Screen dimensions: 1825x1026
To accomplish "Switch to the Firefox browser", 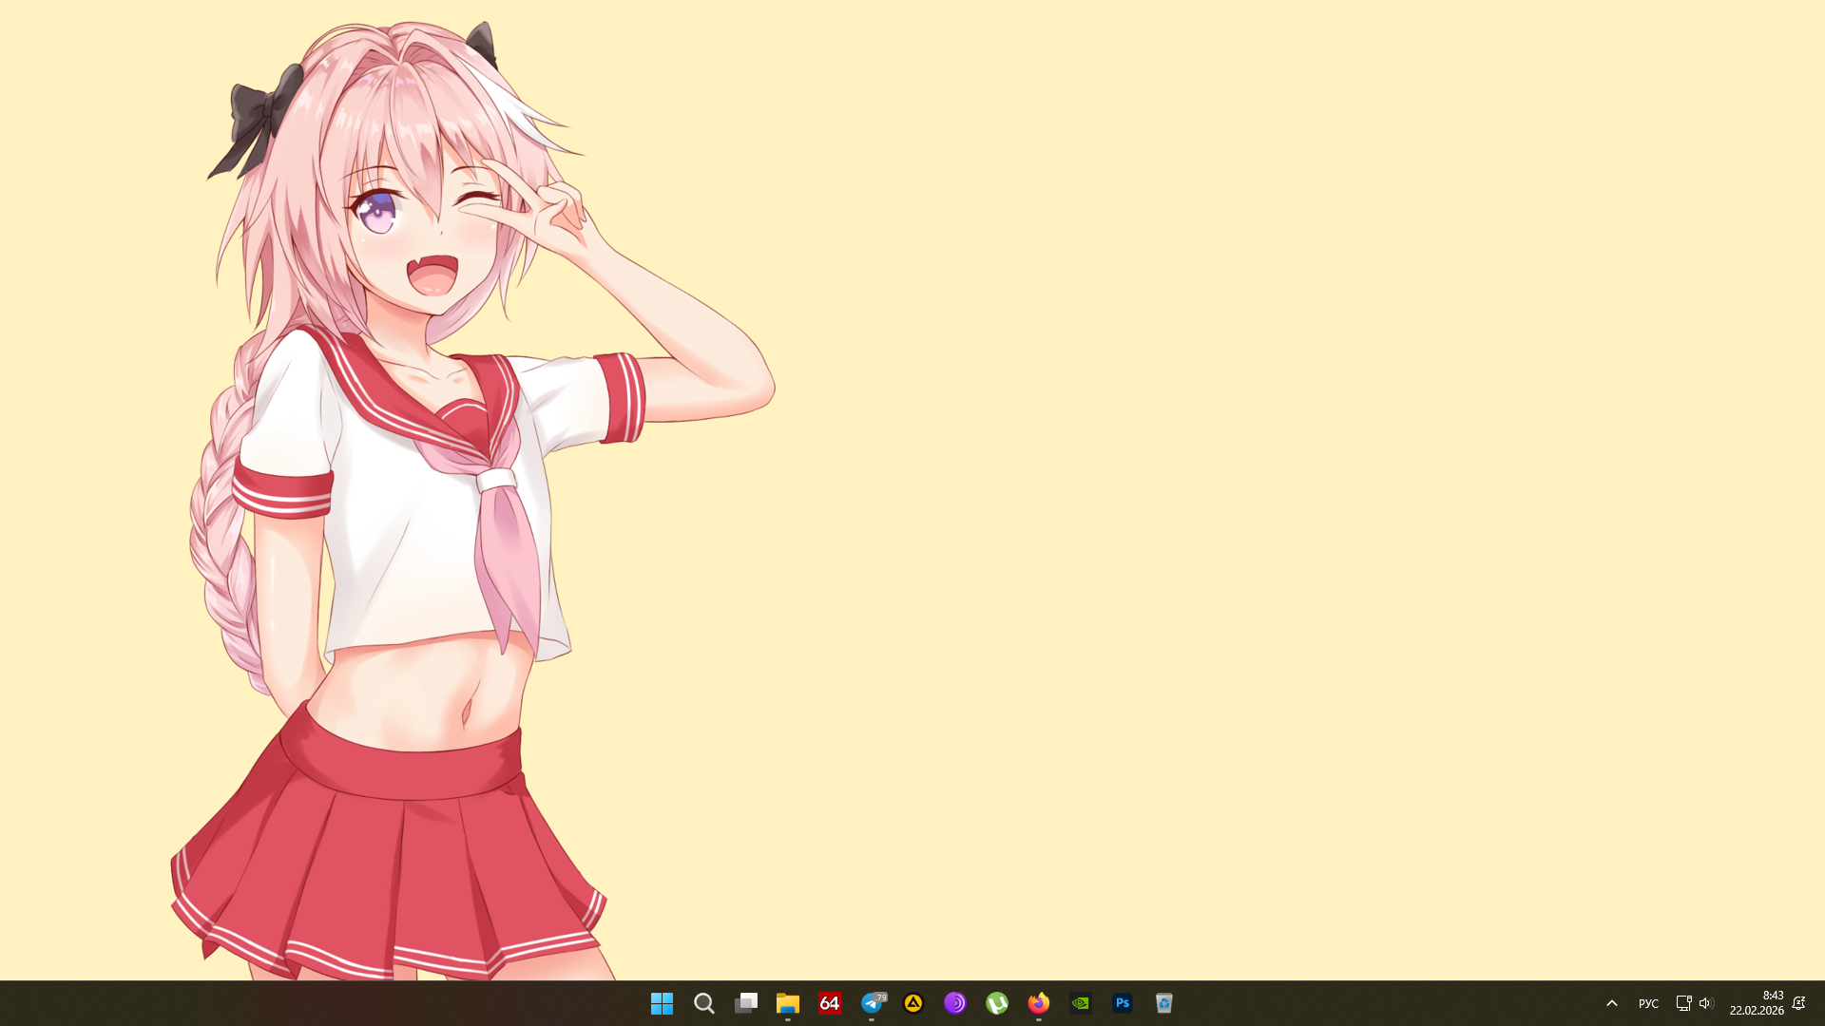I will coord(1039,1003).
